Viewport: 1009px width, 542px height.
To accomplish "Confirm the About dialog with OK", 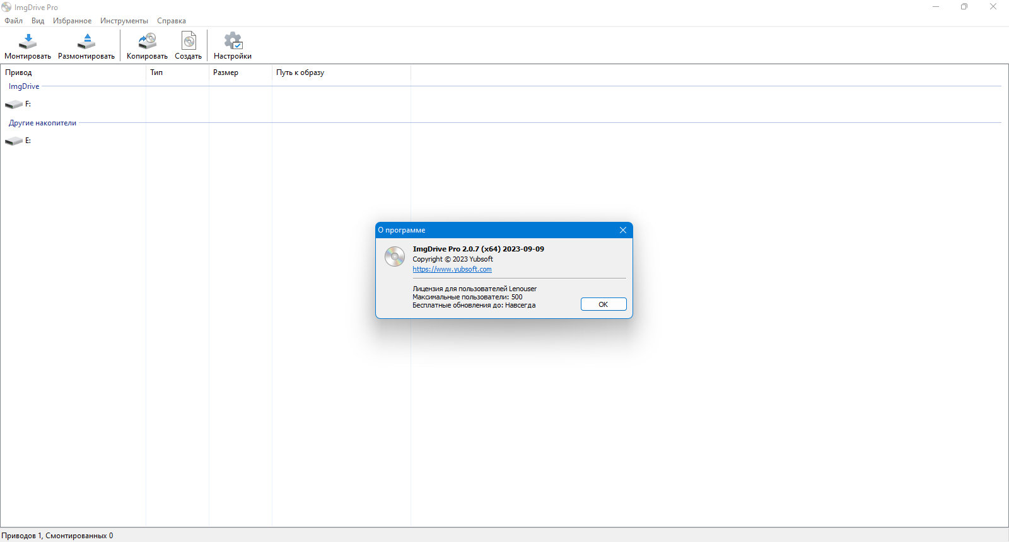I will tap(604, 304).
